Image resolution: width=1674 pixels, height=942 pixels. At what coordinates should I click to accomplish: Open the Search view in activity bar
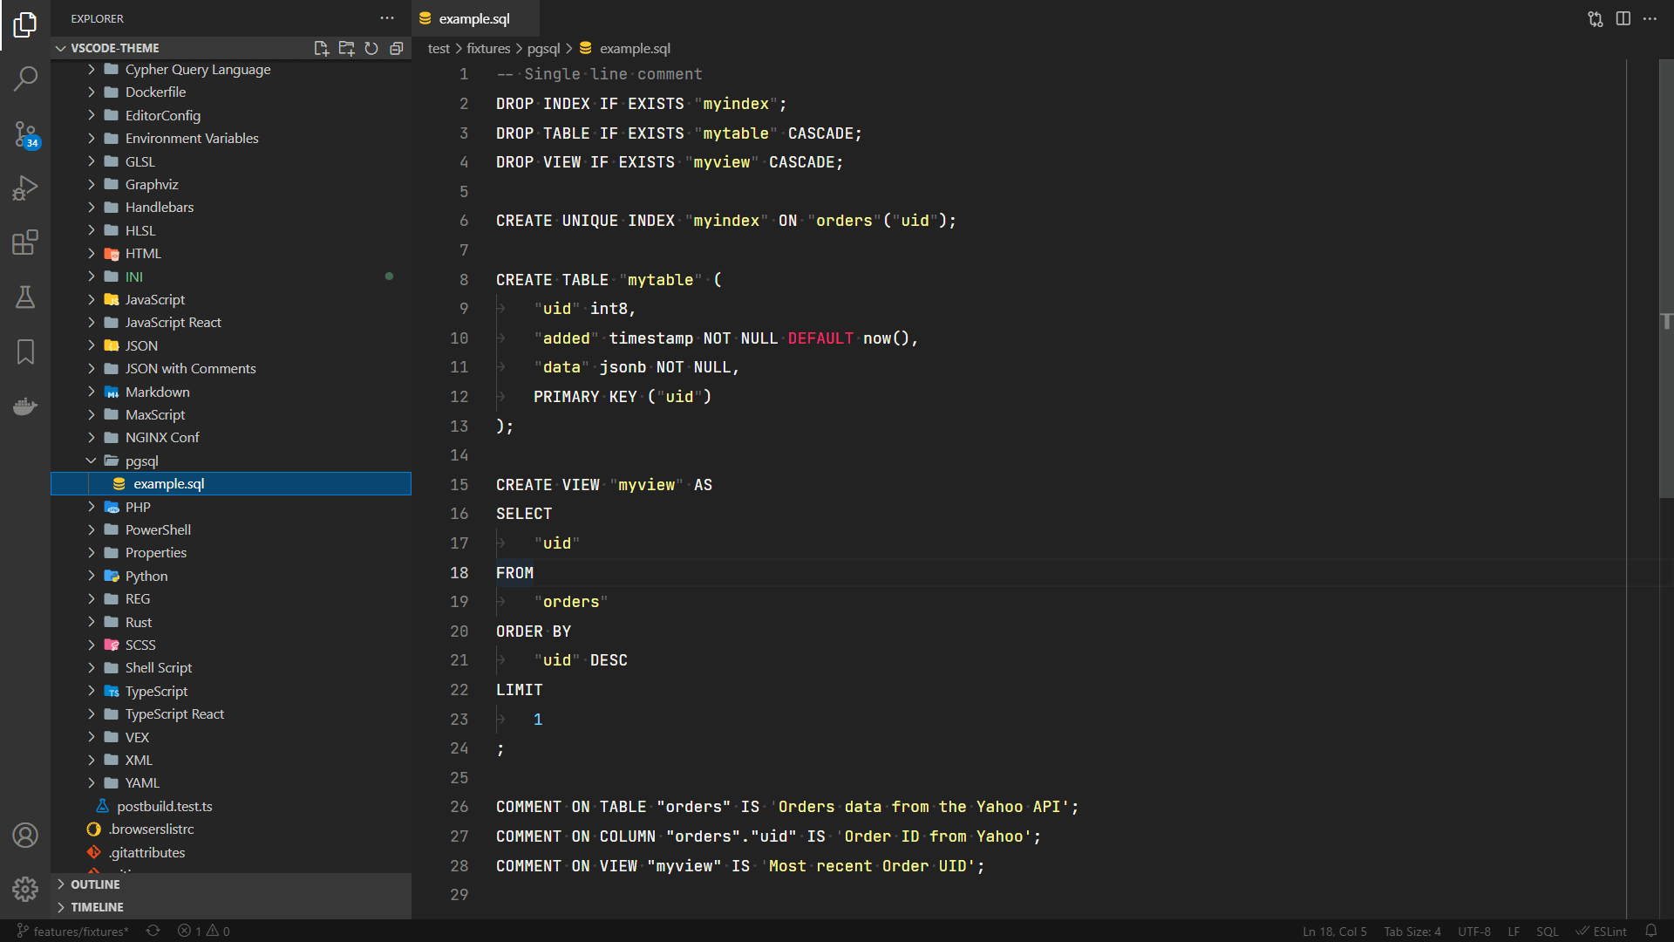tap(25, 79)
